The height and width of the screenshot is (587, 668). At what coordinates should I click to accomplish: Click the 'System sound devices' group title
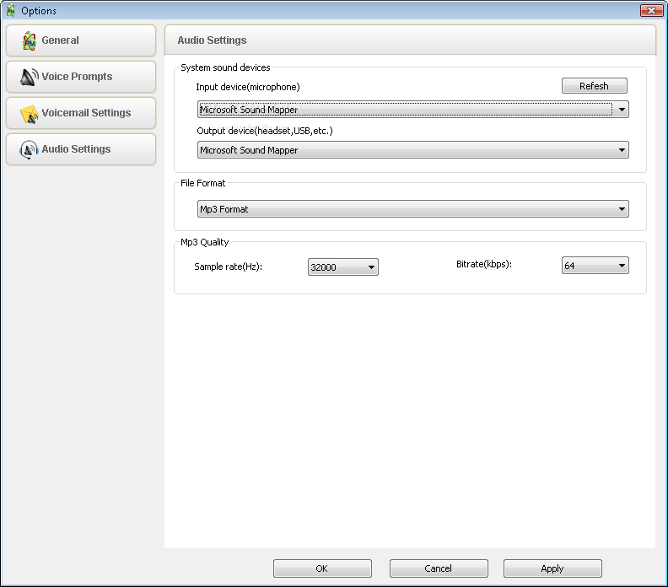(x=225, y=67)
